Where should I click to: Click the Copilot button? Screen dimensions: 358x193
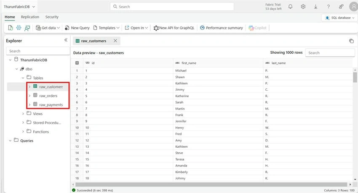coord(257,28)
